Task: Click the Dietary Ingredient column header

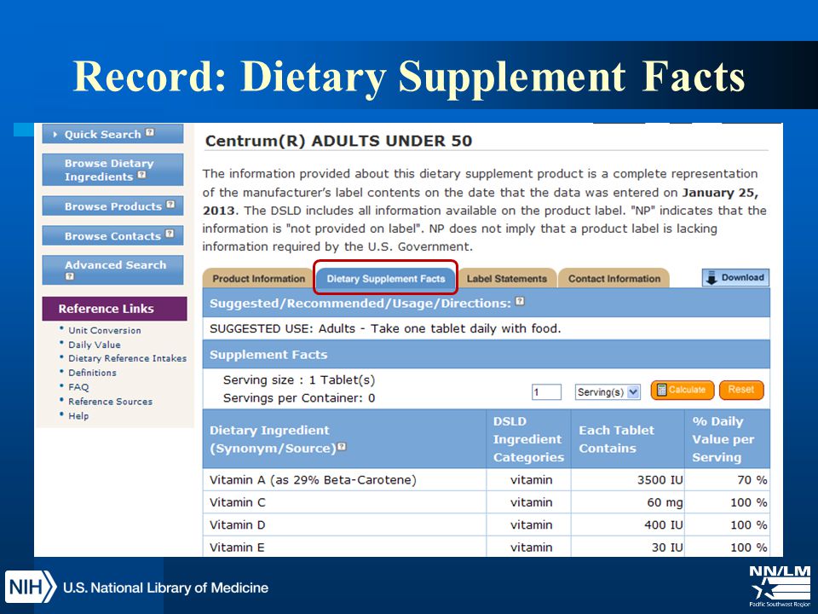Action: pyautogui.click(x=344, y=439)
